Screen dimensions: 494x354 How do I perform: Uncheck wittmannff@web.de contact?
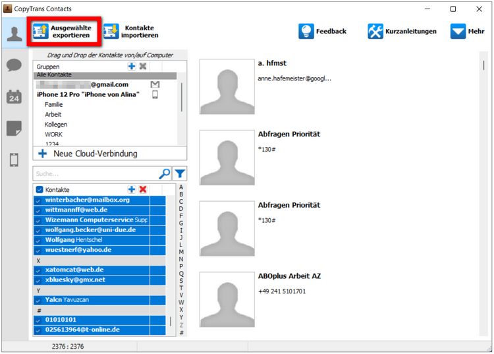click(38, 211)
